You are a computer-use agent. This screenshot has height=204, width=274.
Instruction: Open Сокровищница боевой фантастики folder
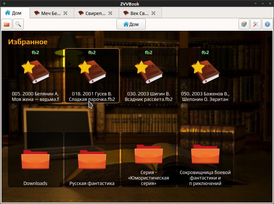(x=205, y=160)
